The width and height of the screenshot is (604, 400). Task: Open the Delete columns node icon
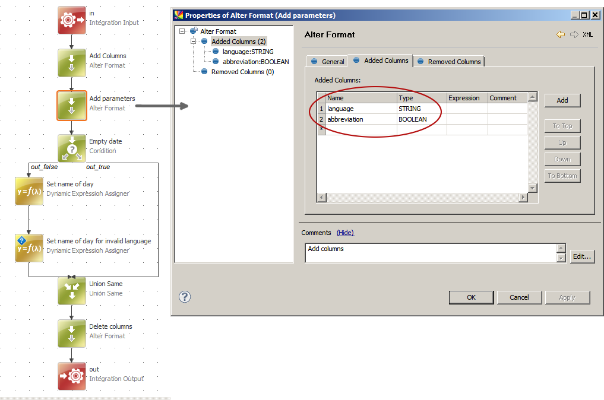click(x=71, y=333)
